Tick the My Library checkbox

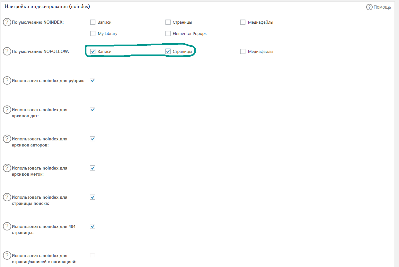point(93,33)
